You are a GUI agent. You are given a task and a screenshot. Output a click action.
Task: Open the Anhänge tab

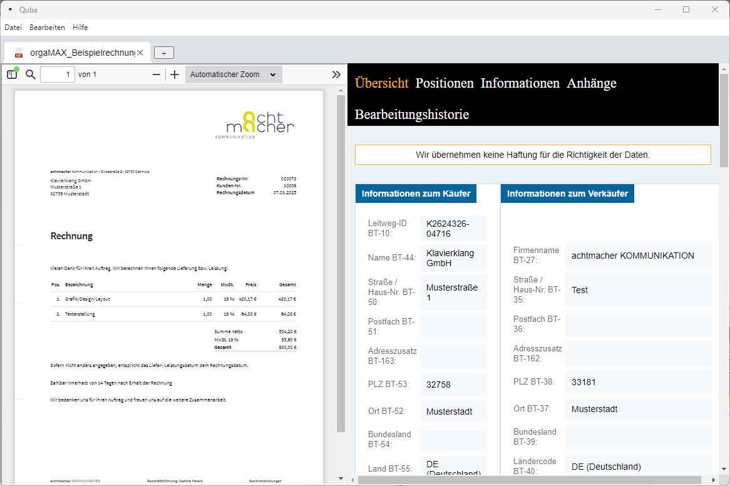592,83
